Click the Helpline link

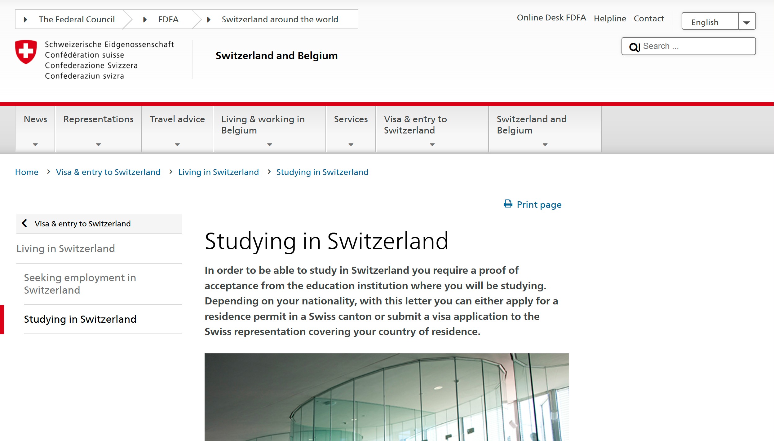tap(610, 19)
